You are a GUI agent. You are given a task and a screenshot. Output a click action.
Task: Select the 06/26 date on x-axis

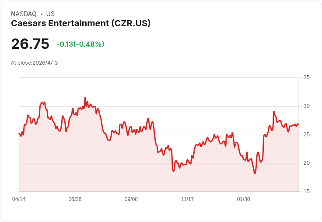pyautogui.click(x=75, y=199)
